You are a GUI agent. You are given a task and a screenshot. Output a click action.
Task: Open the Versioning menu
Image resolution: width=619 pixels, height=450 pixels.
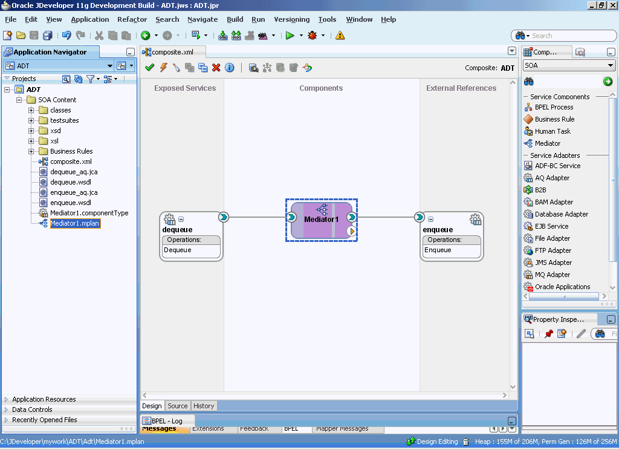point(291,19)
